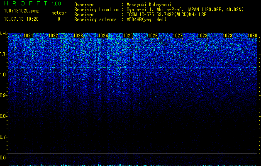Select the ICOM IC-575 53.7492 MHz receiver text

(166, 15)
